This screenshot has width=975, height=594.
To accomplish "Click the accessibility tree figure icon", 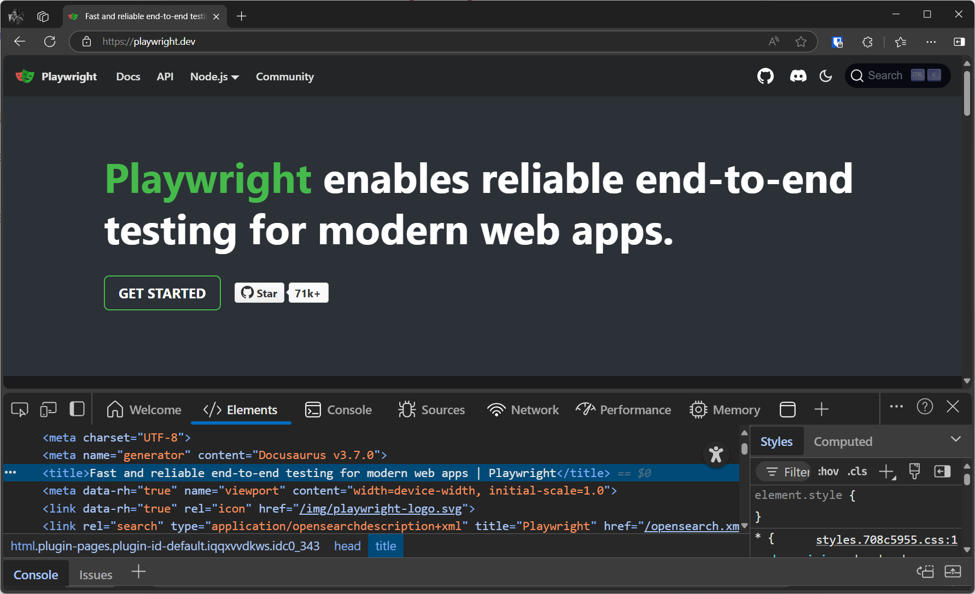I will [716, 454].
